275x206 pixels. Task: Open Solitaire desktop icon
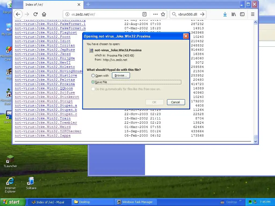31,183
